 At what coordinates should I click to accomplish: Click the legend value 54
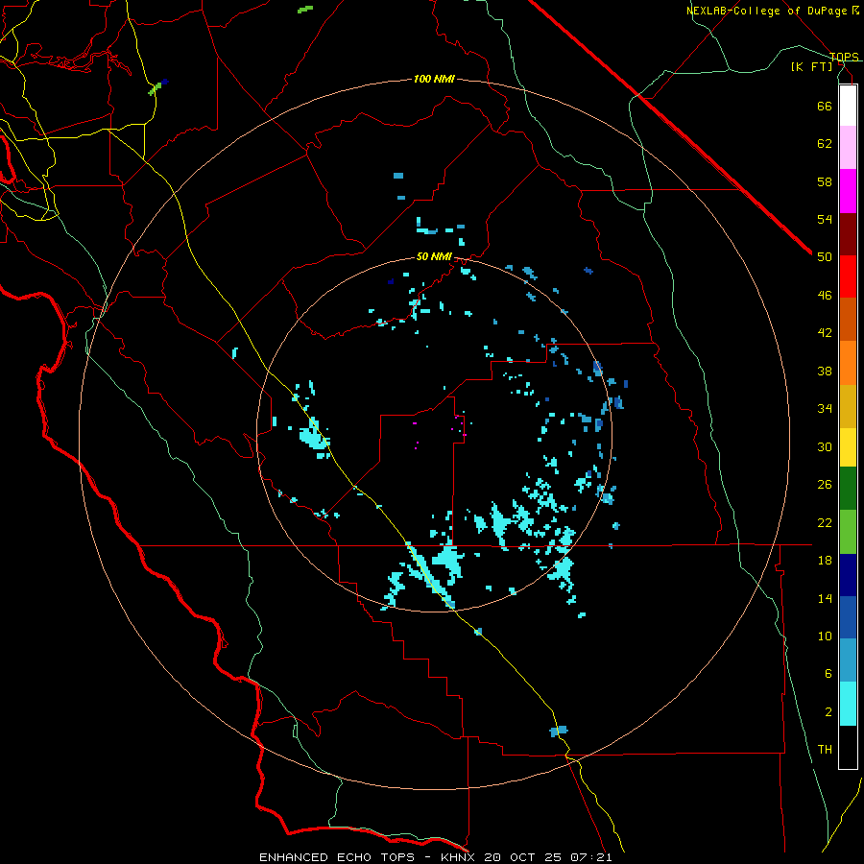(825, 219)
